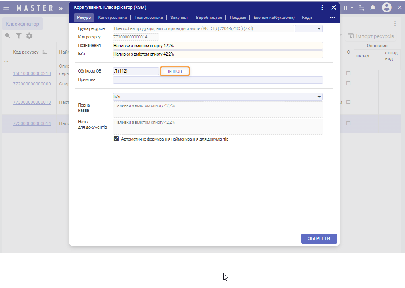405x288 pixels.
Task: Tick the checkbox in row 773000000000014
Action: [x=348, y=123]
